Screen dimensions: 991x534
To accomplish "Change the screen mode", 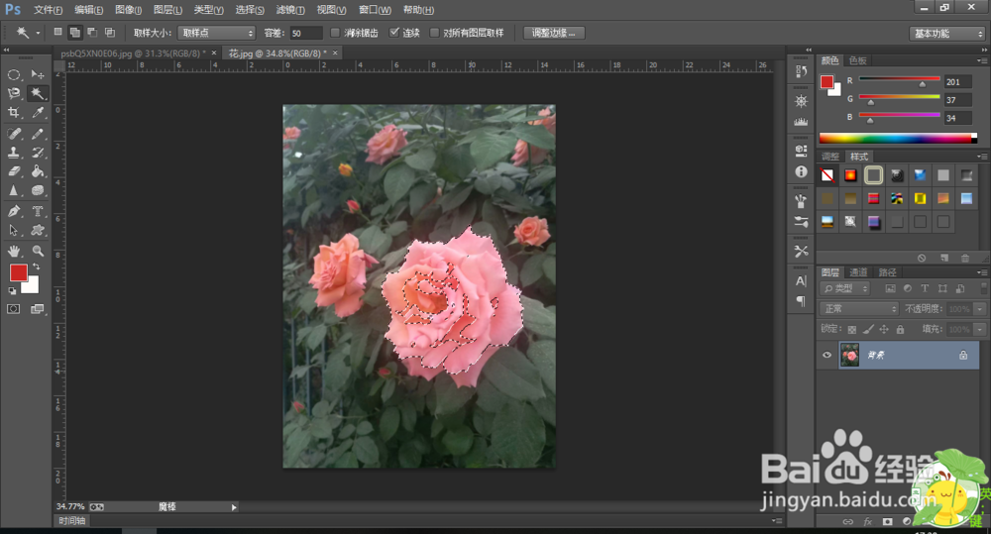I will click(38, 309).
